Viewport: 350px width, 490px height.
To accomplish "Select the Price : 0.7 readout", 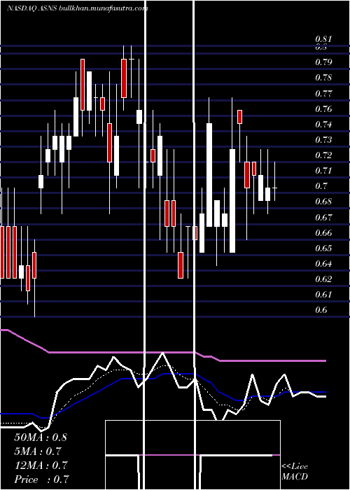I will click(41, 479).
